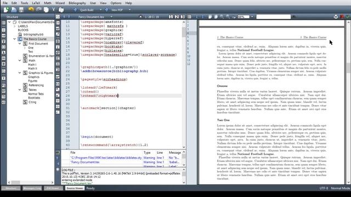351x197 pixels.
Task: Fit PDF page width
Action: click(210, 17)
